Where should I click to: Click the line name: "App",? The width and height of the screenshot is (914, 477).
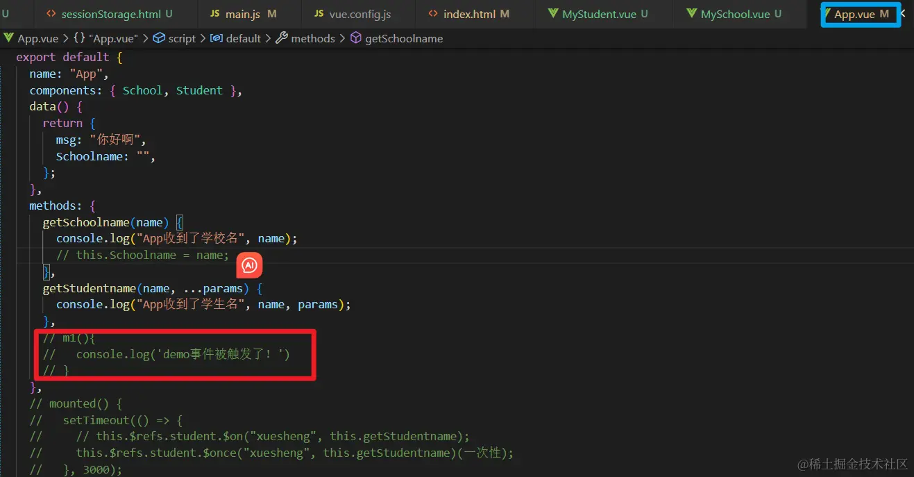69,74
